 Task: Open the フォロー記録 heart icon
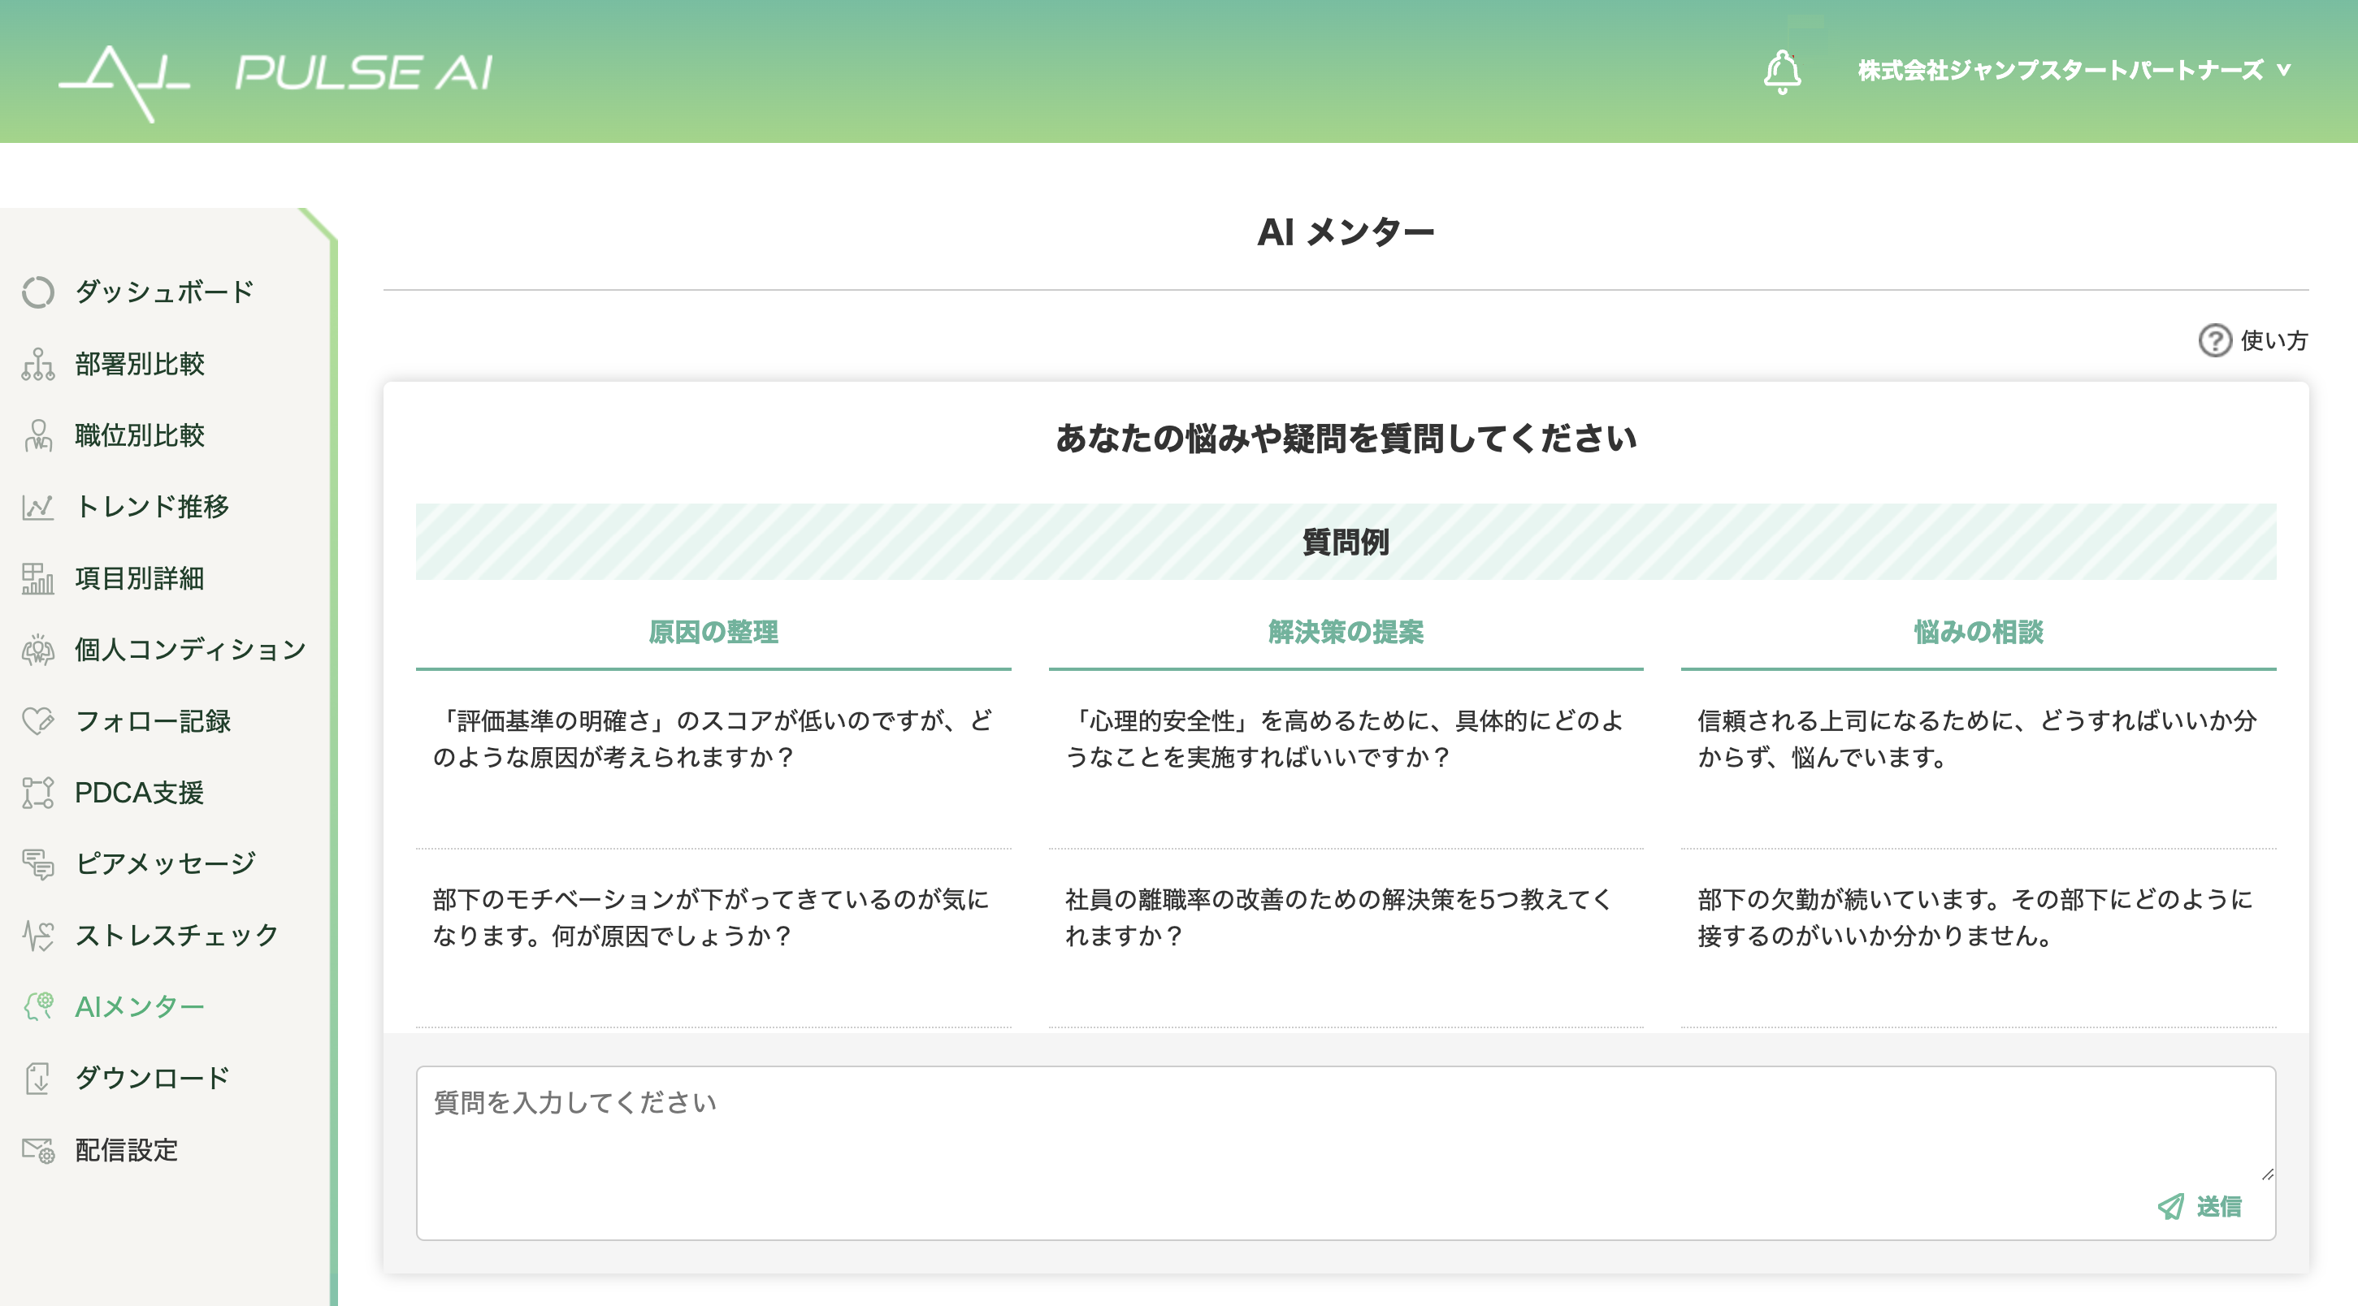coord(37,721)
